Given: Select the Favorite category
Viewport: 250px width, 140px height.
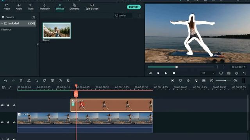Looking at the screenshot, I should coord(18,17).
